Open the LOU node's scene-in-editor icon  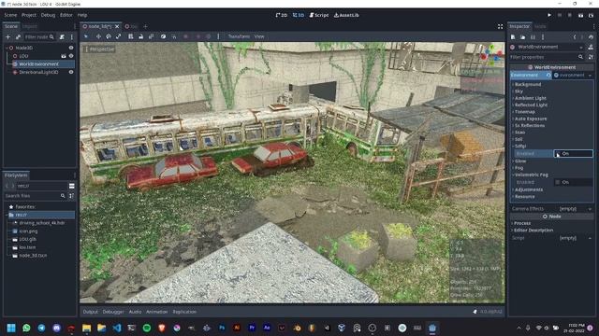tap(64, 56)
